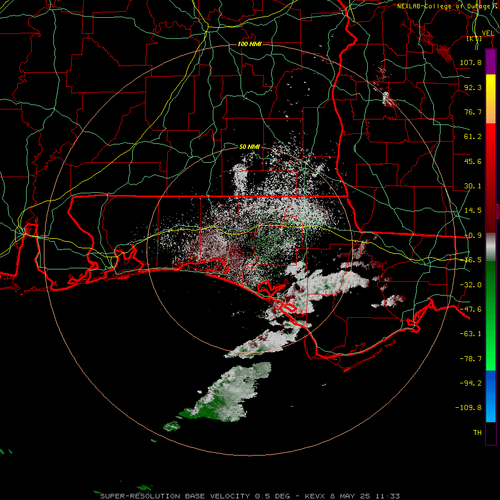Select the green segment of the color bar
Image resolution: width=500 pixels, height=500 pixels.
pos(491,316)
